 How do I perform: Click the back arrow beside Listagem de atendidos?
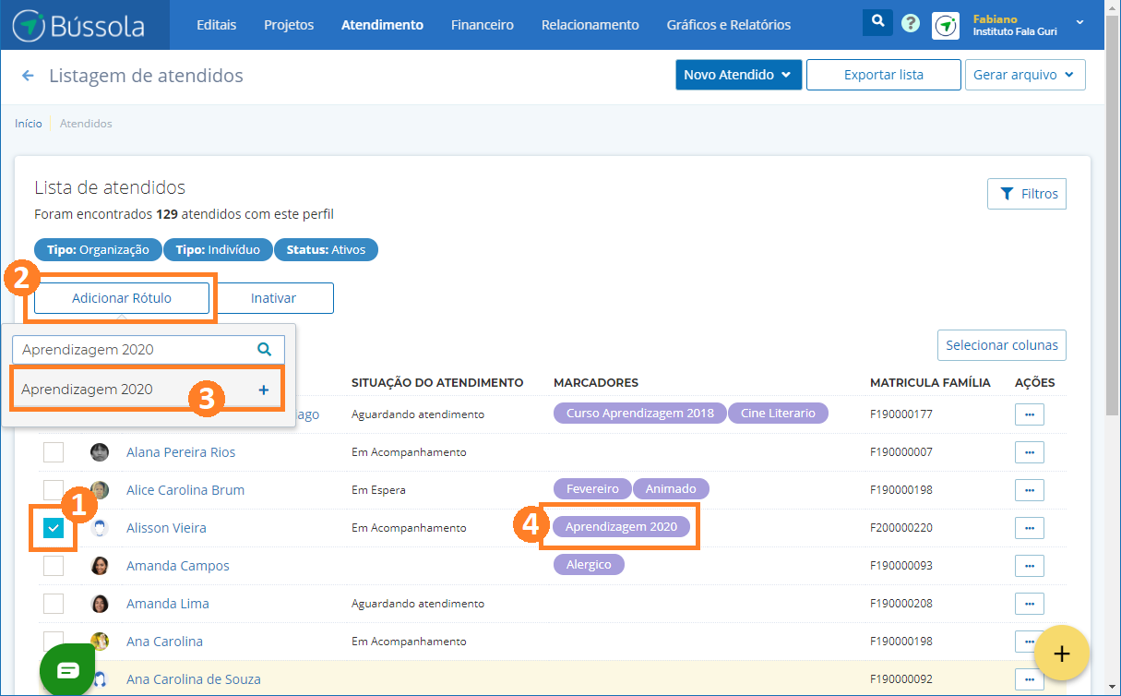28,76
